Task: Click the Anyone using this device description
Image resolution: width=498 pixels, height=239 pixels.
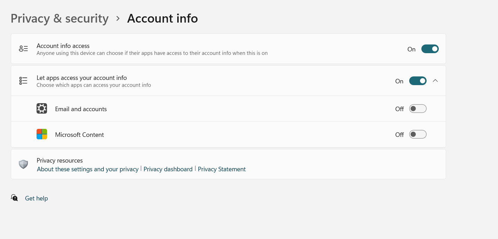Action: [x=152, y=53]
